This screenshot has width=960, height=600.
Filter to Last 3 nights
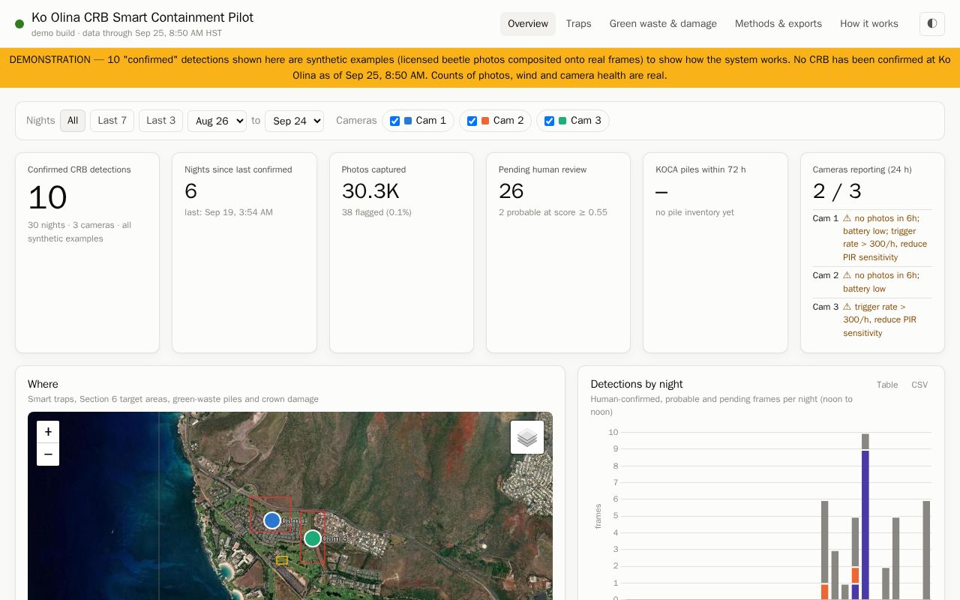pos(160,121)
